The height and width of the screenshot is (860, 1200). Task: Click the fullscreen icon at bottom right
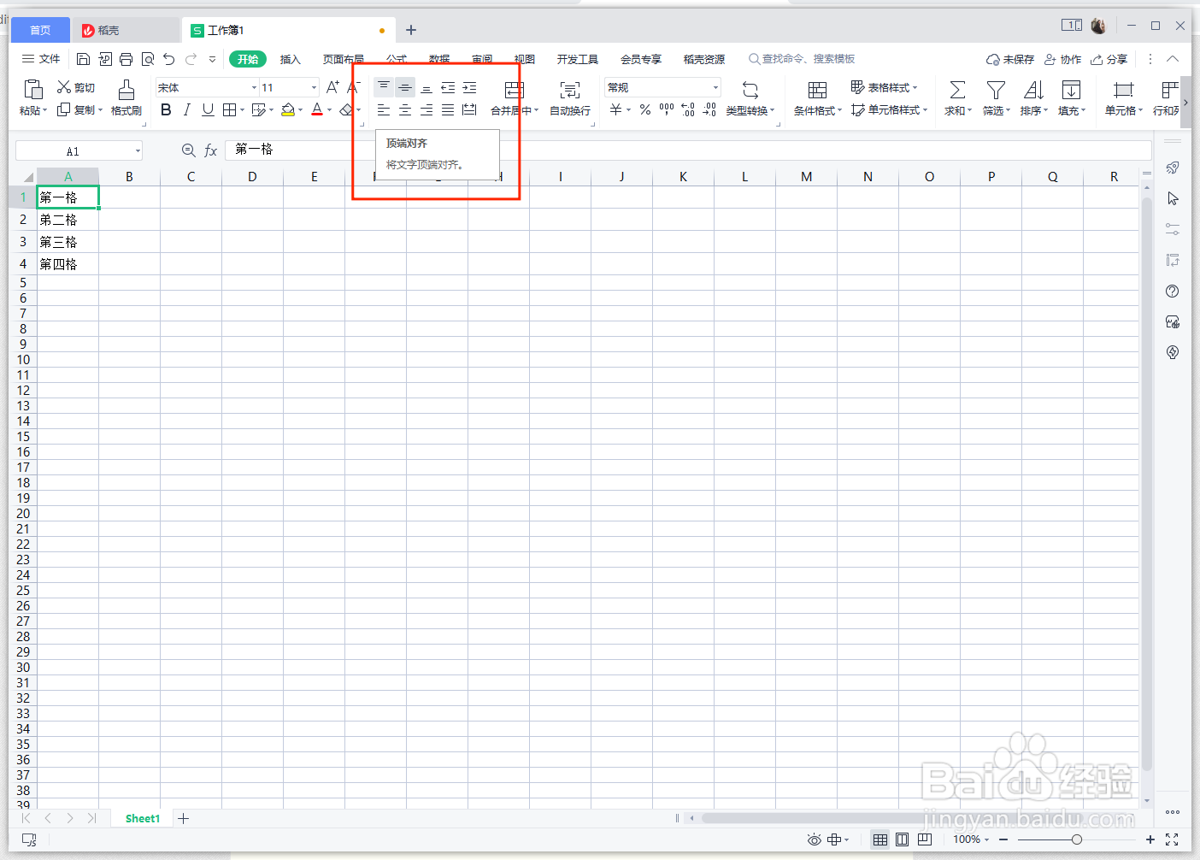[1172, 839]
